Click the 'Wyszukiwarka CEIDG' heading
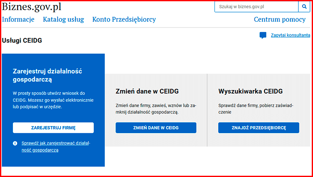The height and width of the screenshot is (177, 313). (x=250, y=91)
